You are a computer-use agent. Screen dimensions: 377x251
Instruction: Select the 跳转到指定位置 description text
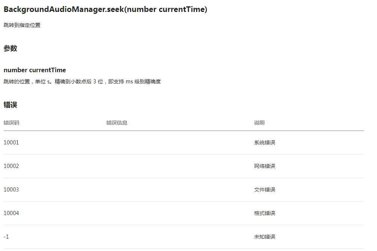pyautogui.click(x=22, y=25)
